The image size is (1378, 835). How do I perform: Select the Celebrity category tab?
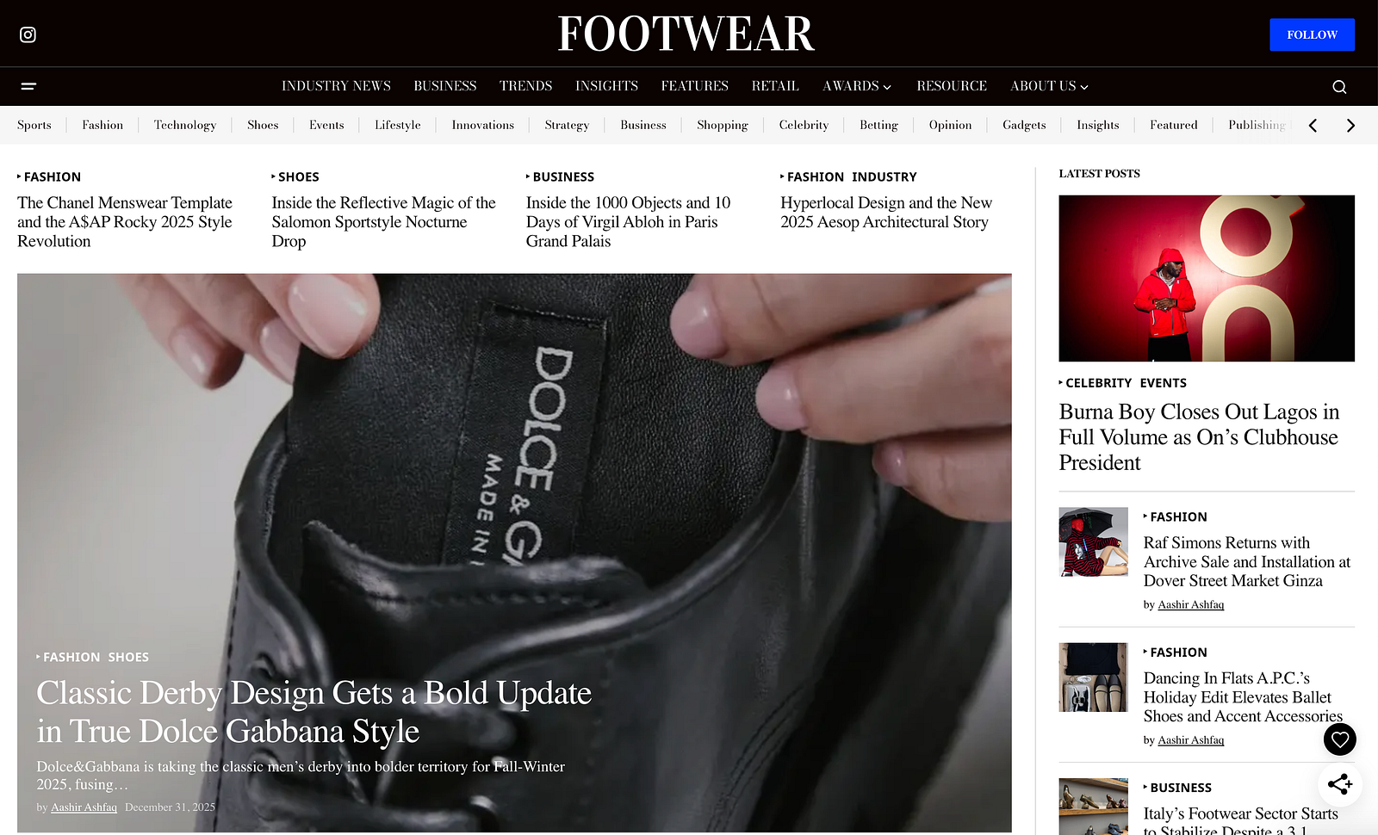click(804, 125)
